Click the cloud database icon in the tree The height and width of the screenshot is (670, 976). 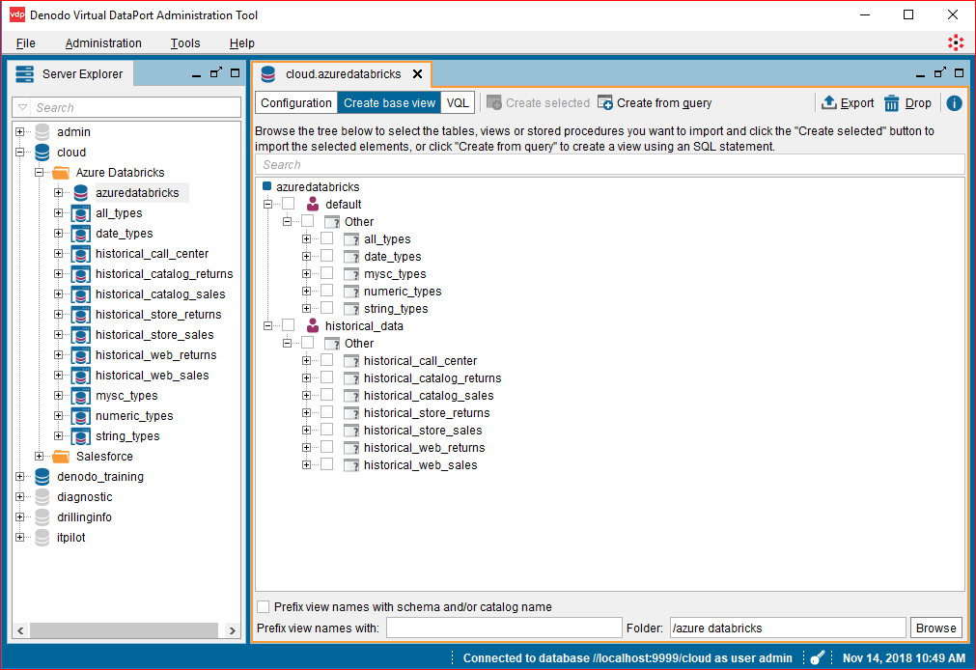(42, 152)
